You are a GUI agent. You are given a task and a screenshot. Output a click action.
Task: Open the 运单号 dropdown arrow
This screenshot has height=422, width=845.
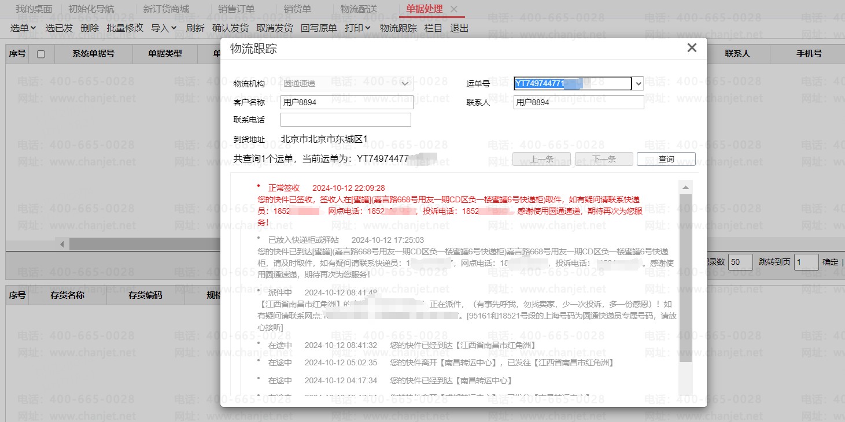pos(638,84)
